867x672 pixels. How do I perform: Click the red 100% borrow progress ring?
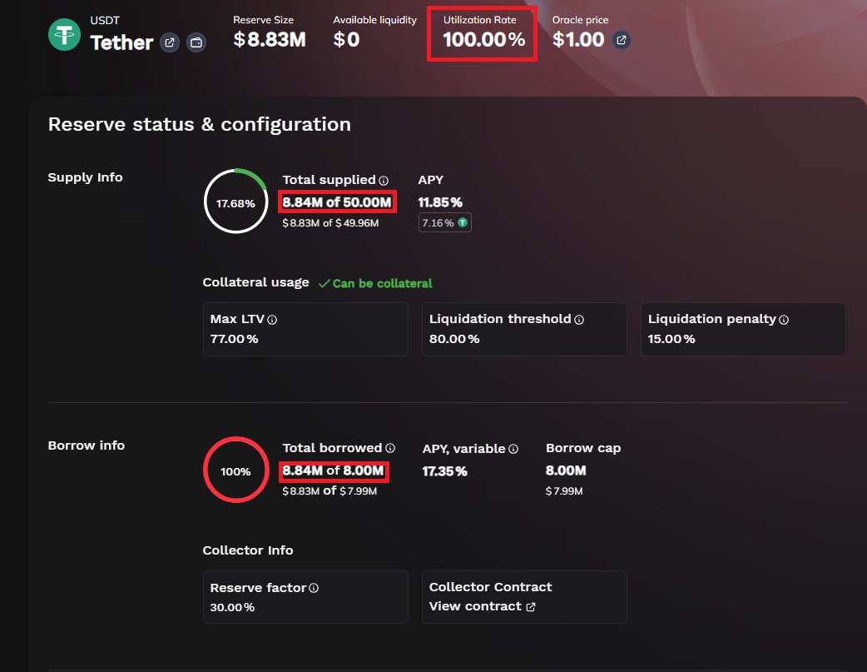click(x=235, y=470)
